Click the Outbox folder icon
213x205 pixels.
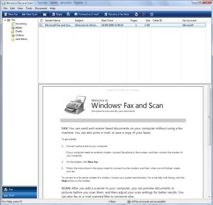pyautogui.click(x=13, y=35)
